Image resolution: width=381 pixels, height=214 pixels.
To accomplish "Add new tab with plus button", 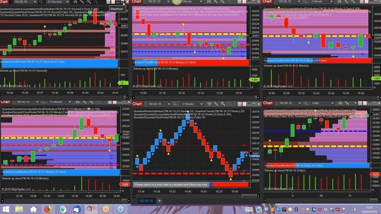I will pos(160,201).
